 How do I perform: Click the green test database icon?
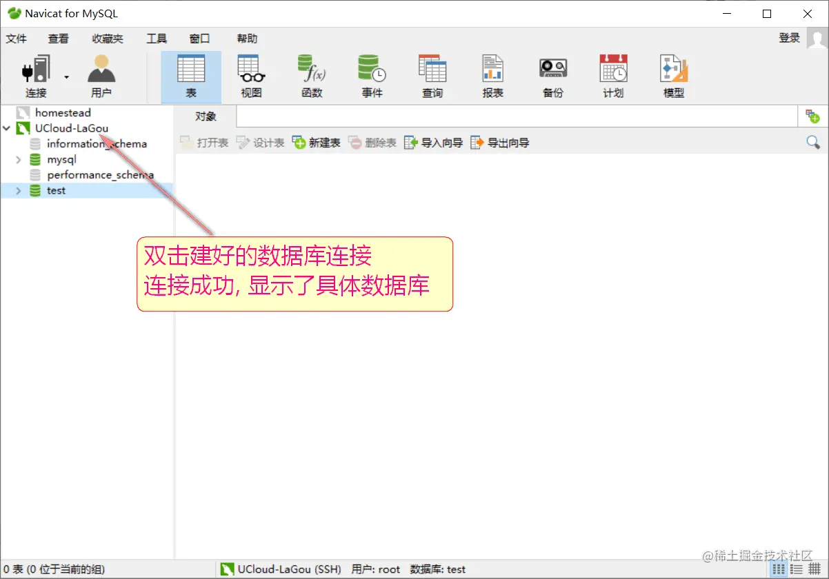tap(35, 190)
